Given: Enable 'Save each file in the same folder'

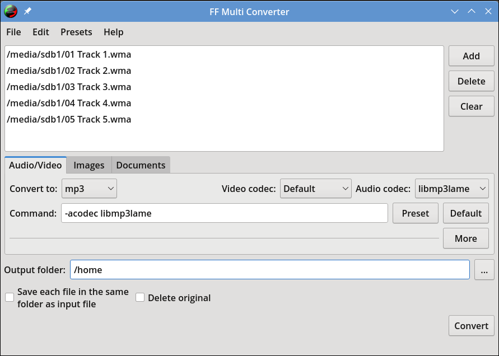Looking at the screenshot, I should [10, 297].
